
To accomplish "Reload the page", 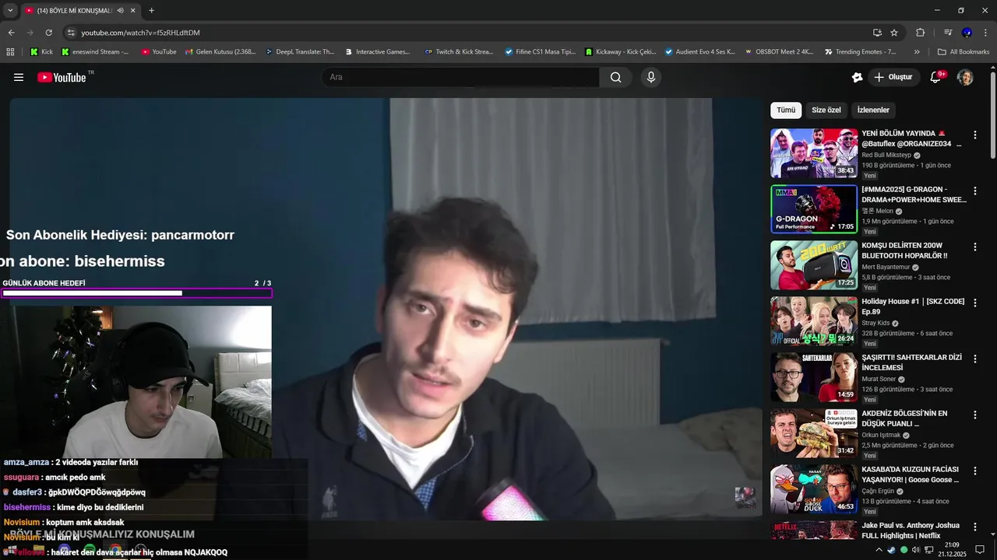I will pos(48,33).
